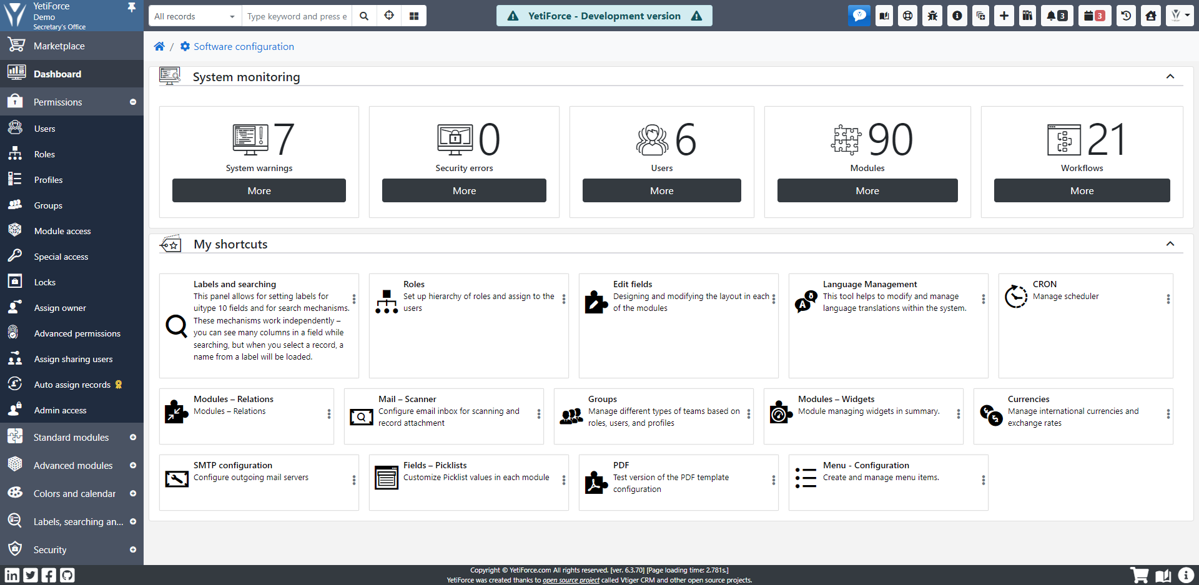Open Roles in the sidebar menu
This screenshot has width=1199, height=585.
tap(72, 154)
